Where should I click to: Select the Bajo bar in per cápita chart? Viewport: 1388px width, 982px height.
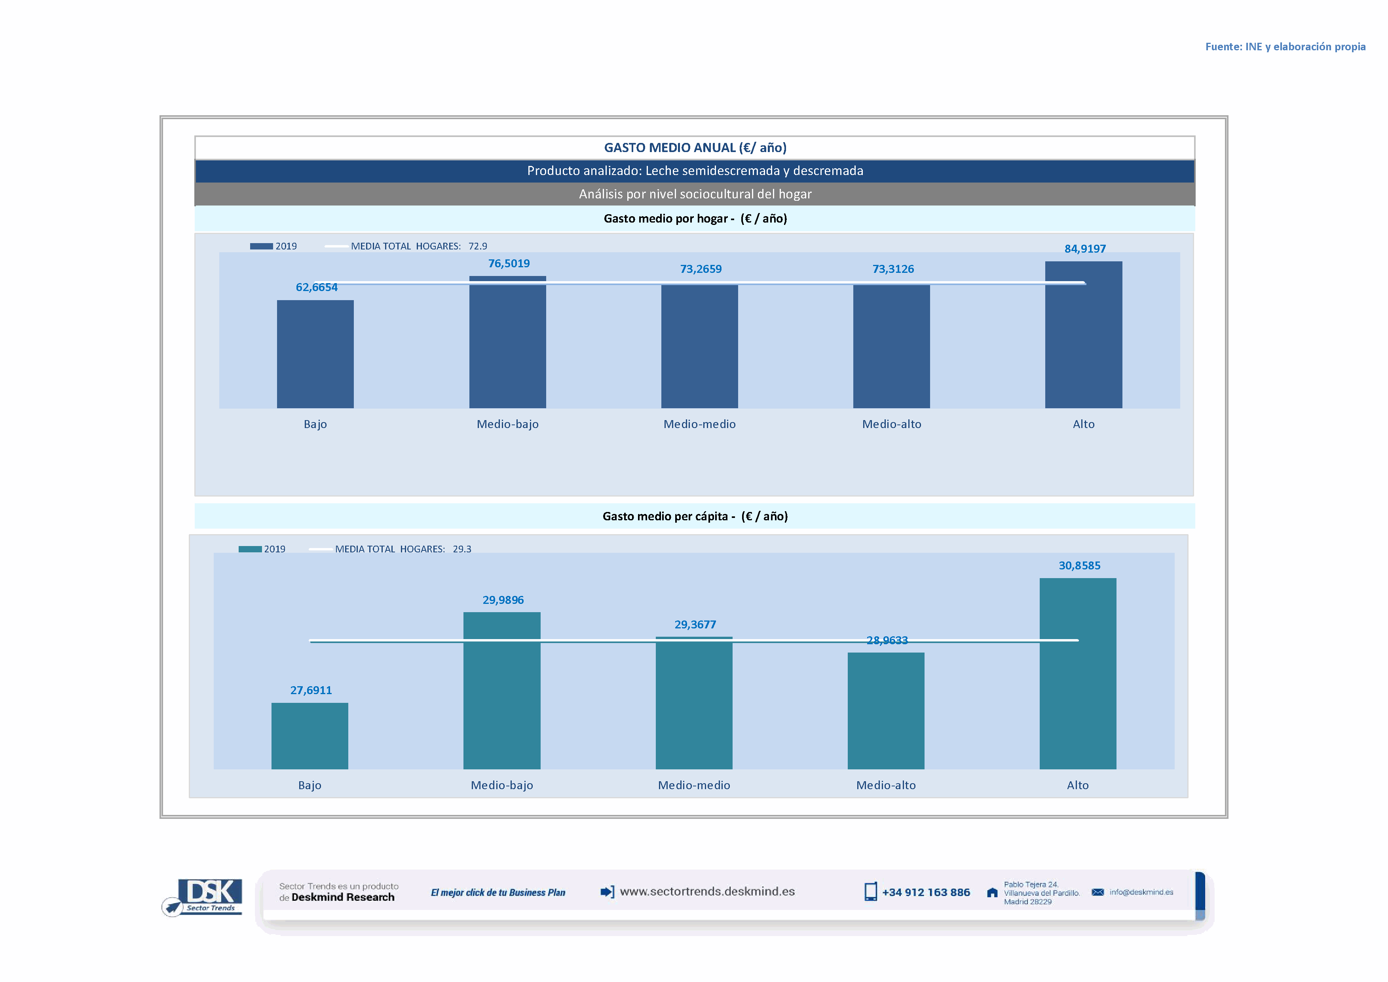[x=309, y=736]
